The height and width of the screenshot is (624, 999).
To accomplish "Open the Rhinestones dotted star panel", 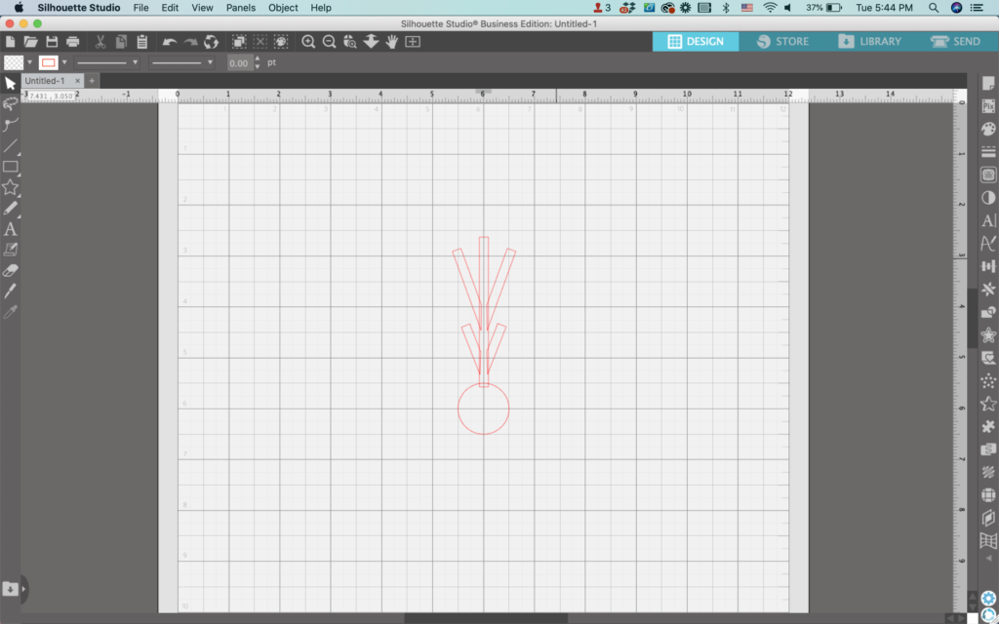I will 988,381.
